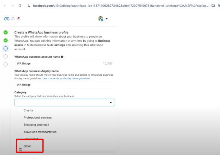Open the Category dropdown box
Image resolution: width=220 pixels, height=155 pixels.
[x=65, y=103]
